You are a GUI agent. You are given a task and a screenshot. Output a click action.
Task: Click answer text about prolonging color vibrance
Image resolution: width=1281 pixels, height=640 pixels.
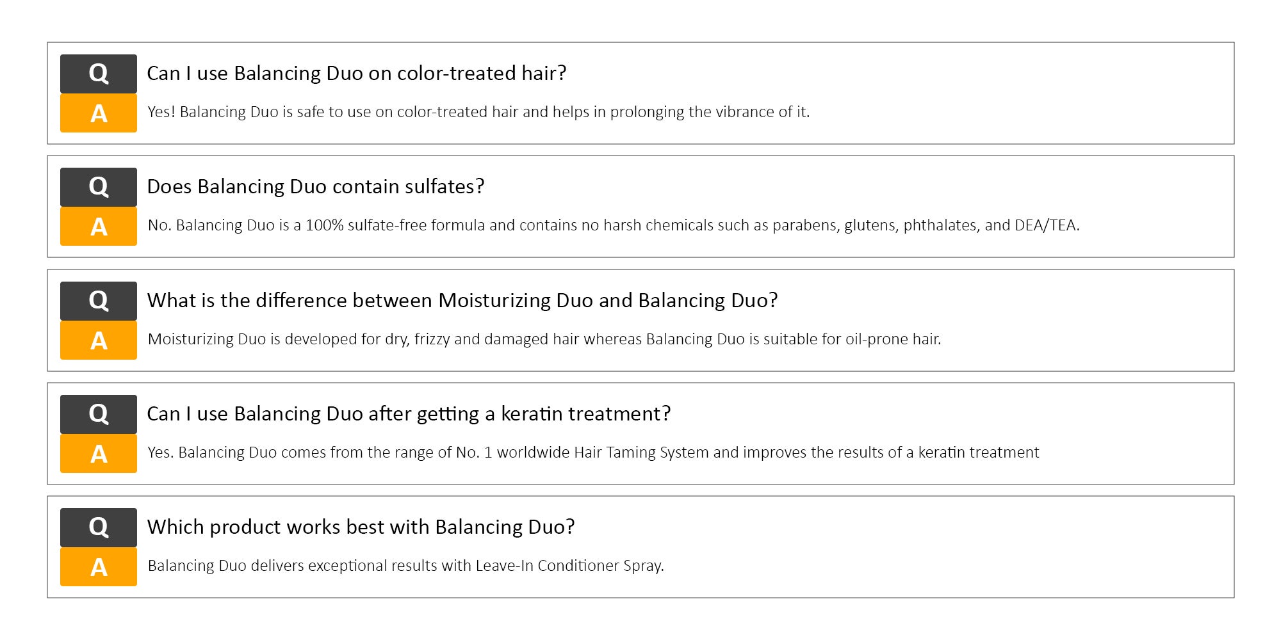coord(479,112)
